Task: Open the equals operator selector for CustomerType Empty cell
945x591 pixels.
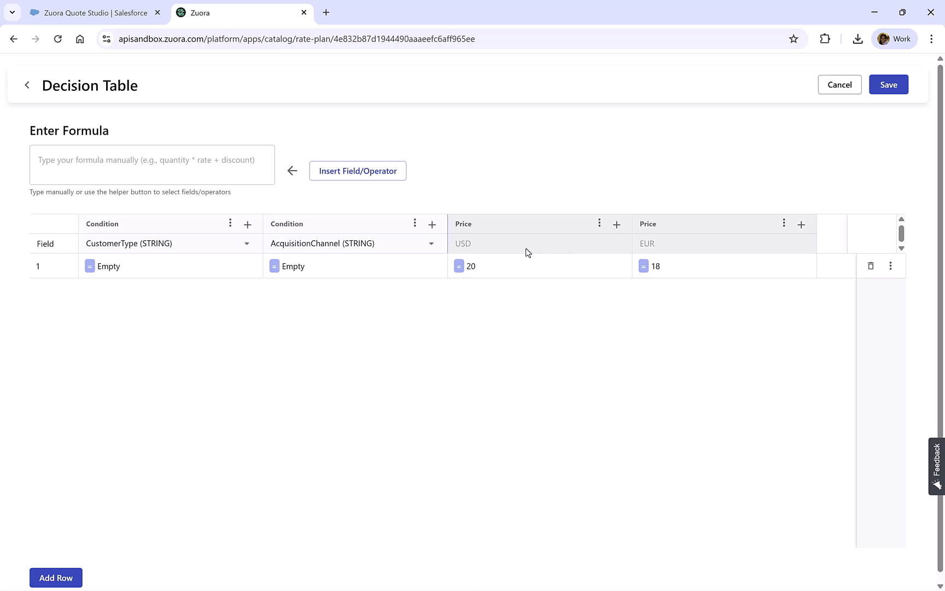Action: click(90, 266)
